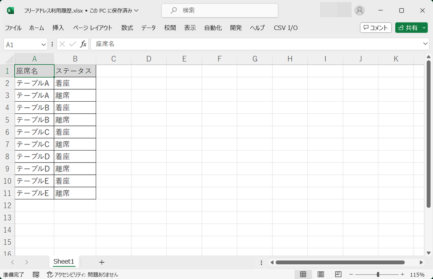Select cell A4 テーブルB

[x=34, y=108]
